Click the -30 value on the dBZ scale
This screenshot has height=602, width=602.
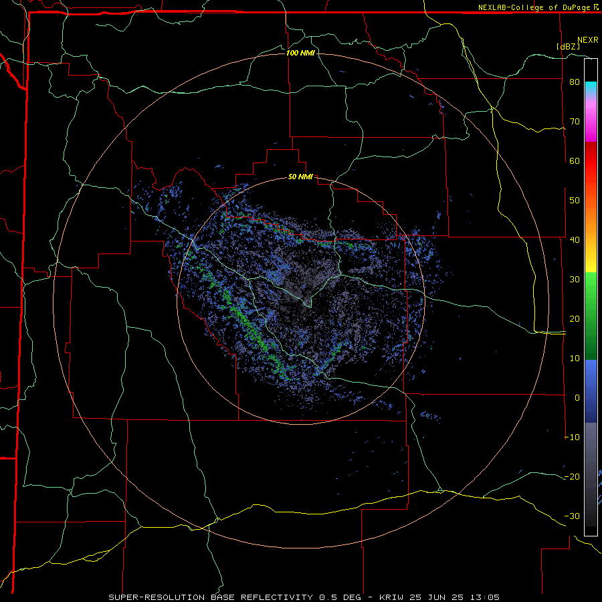tap(572, 516)
